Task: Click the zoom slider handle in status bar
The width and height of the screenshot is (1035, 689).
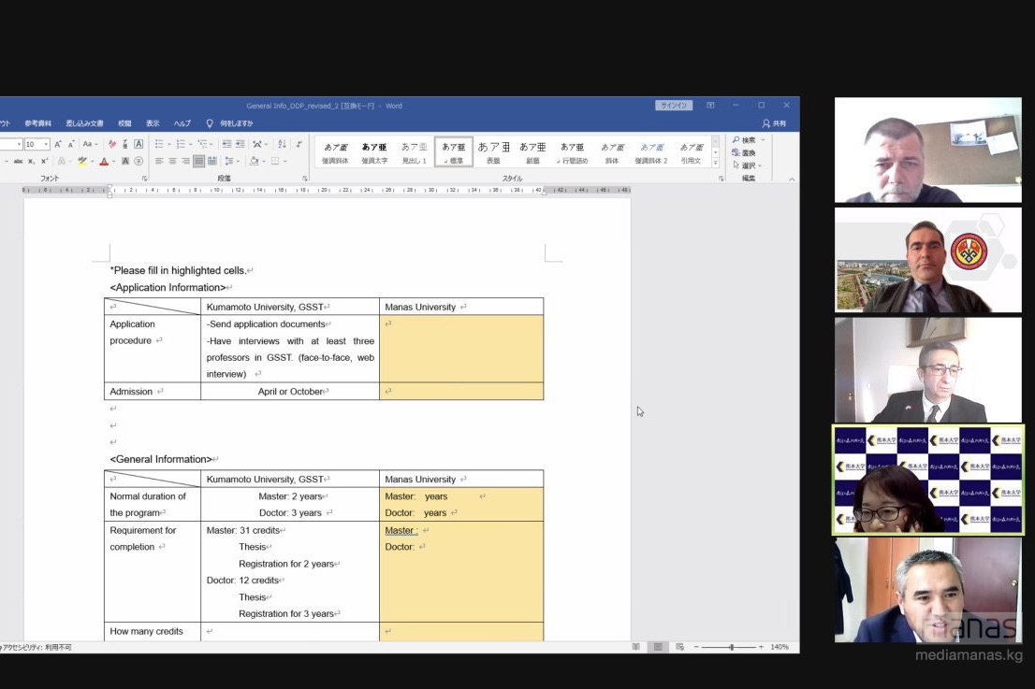Action: click(x=731, y=647)
